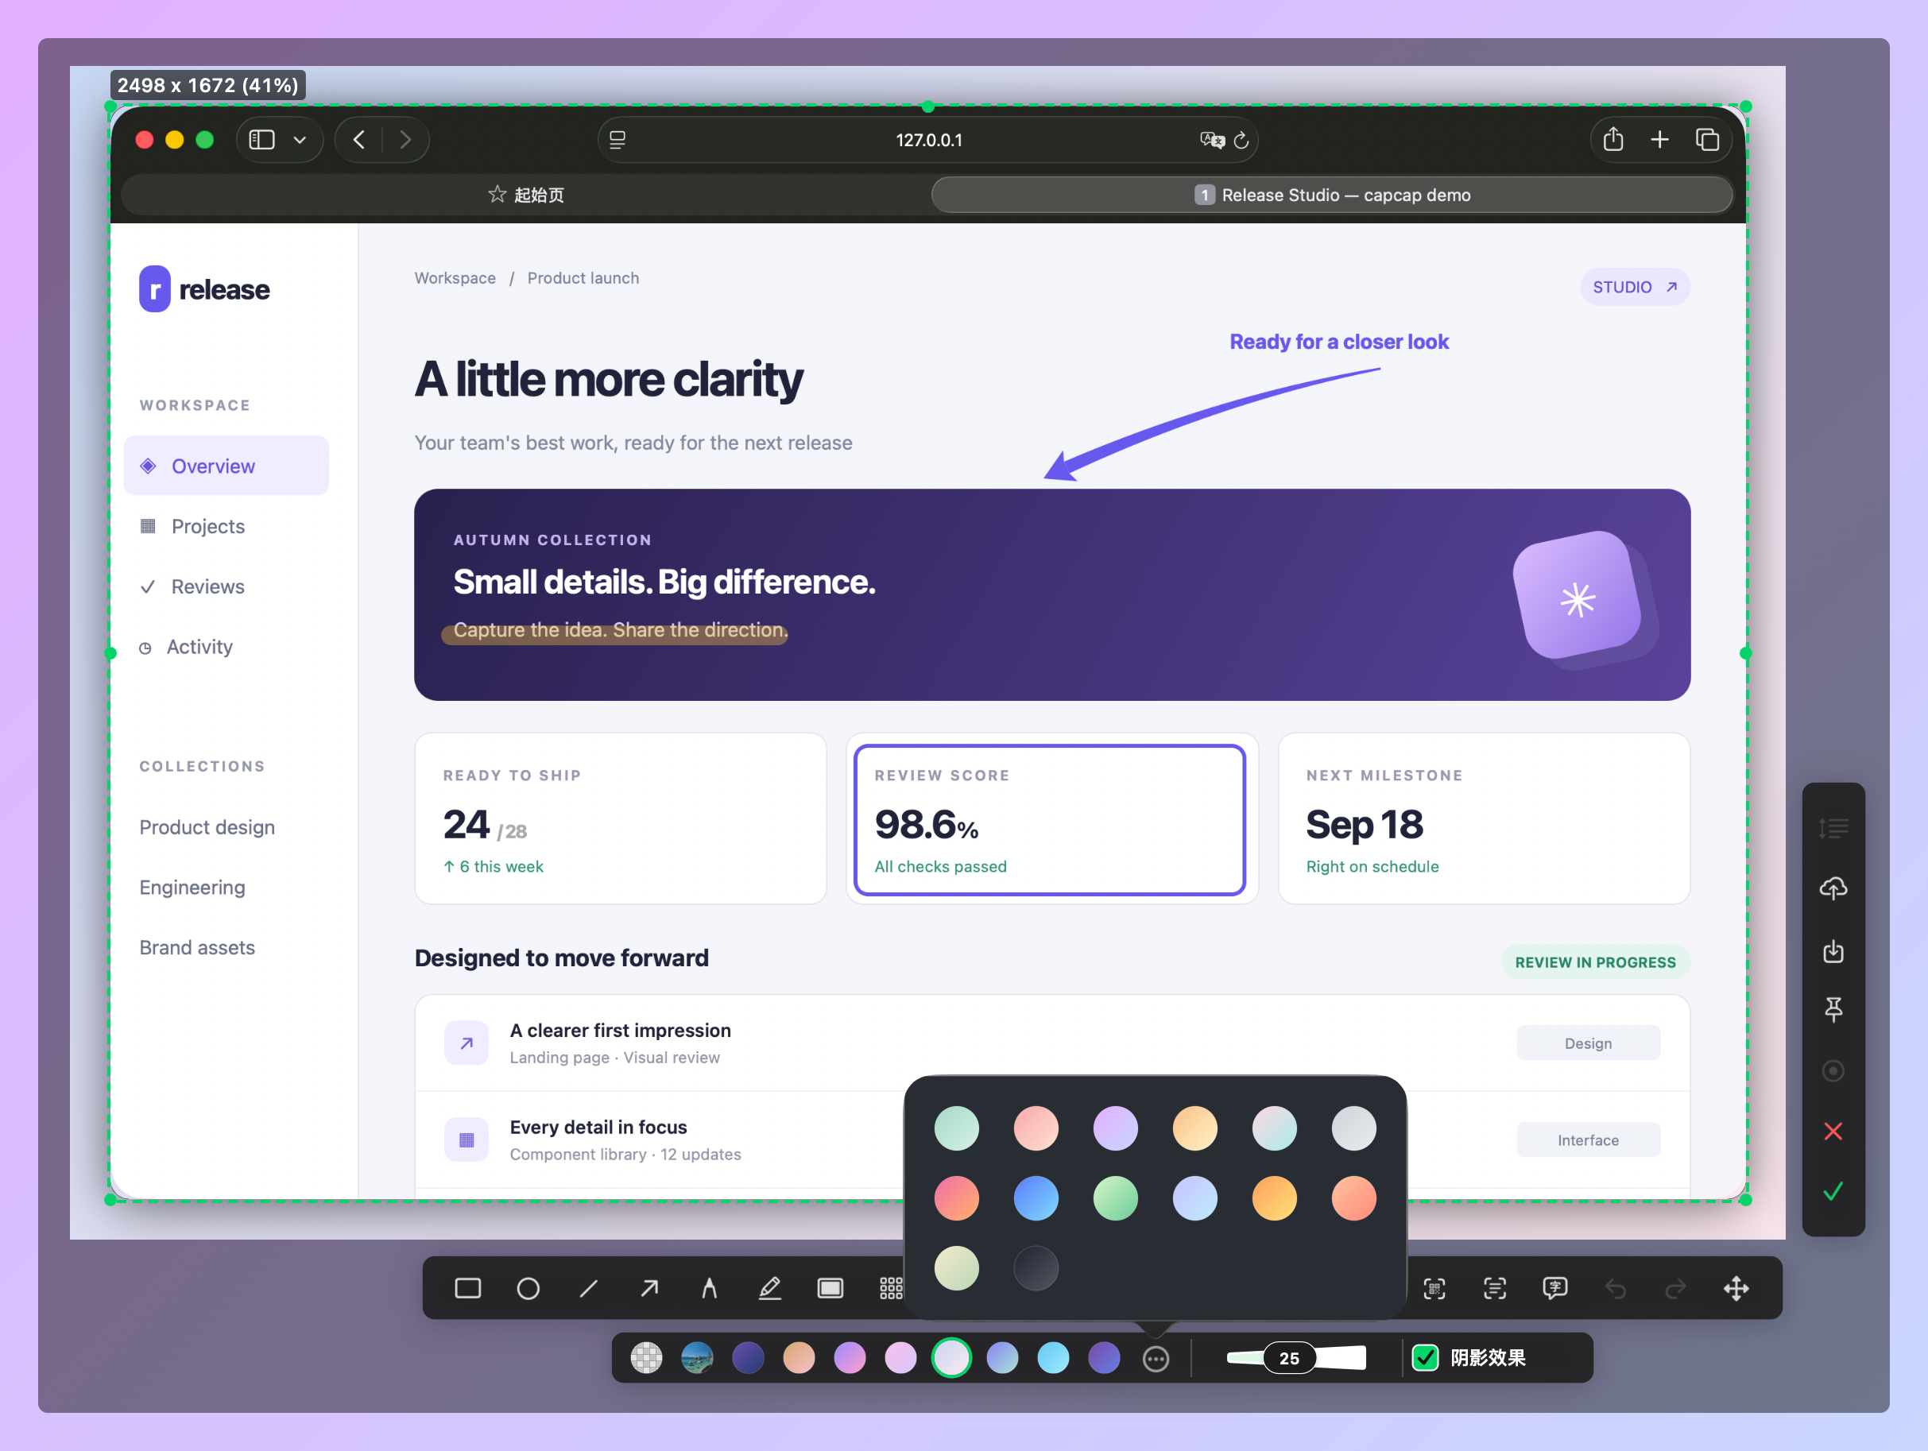Reload the page in Safari
Screen dimensions: 1928x1451
[1241, 139]
